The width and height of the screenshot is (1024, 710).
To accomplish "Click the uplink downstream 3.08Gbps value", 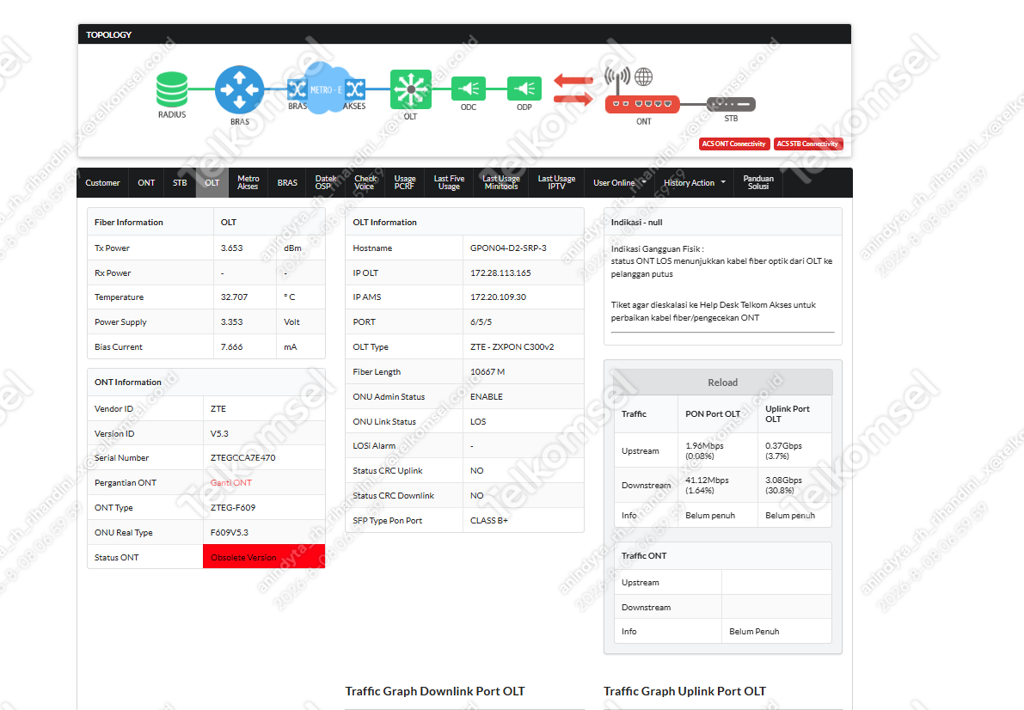I will pos(783,486).
